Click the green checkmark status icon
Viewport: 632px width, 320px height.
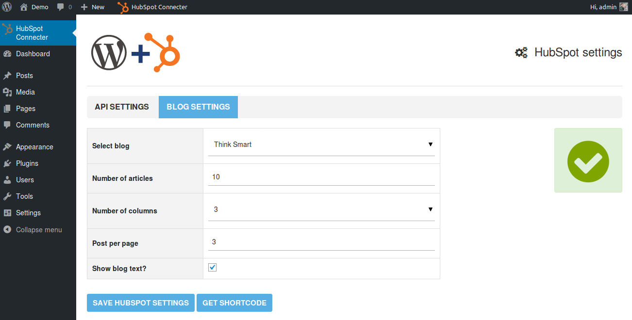coord(588,161)
